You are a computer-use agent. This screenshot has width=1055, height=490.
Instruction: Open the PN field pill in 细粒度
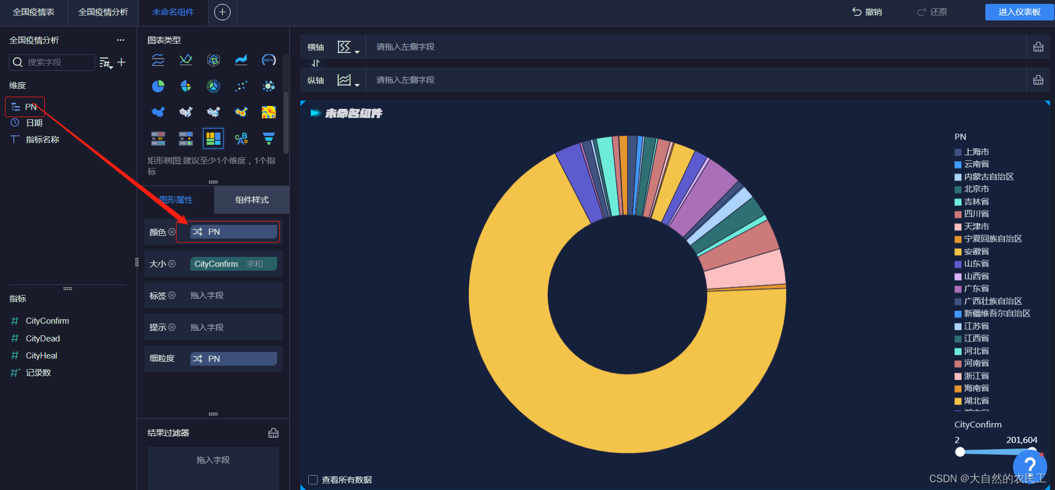233,359
